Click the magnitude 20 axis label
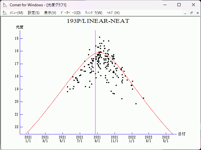This screenshot has width=201, height=150. point(17,102)
